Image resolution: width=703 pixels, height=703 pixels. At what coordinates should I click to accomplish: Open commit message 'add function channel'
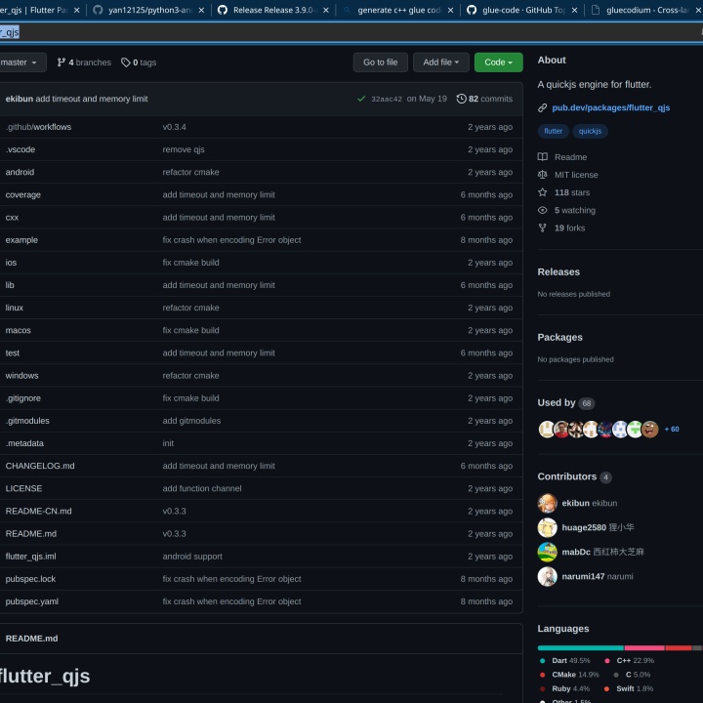click(x=202, y=488)
